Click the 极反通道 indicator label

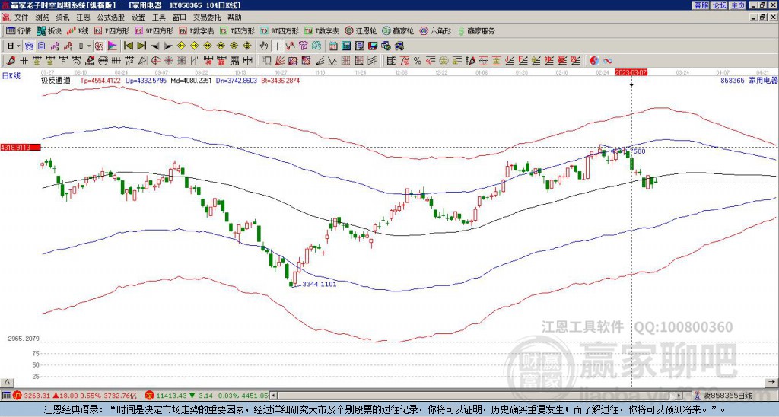tap(56, 80)
